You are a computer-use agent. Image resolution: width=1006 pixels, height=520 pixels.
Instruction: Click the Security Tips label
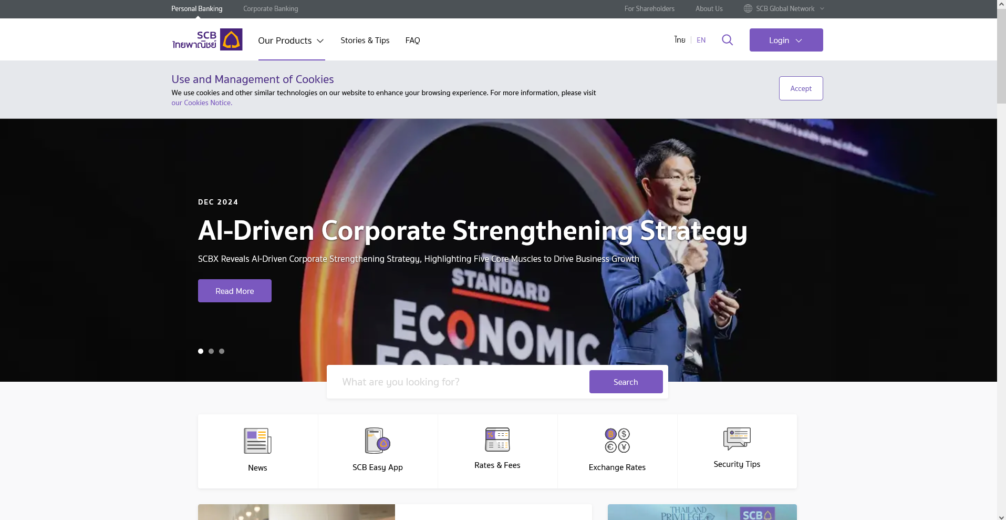pos(737,464)
